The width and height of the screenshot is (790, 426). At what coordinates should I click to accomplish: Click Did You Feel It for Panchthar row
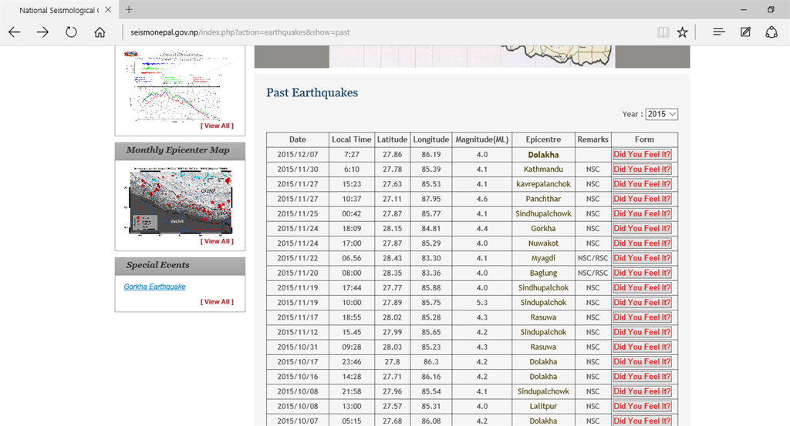click(642, 199)
